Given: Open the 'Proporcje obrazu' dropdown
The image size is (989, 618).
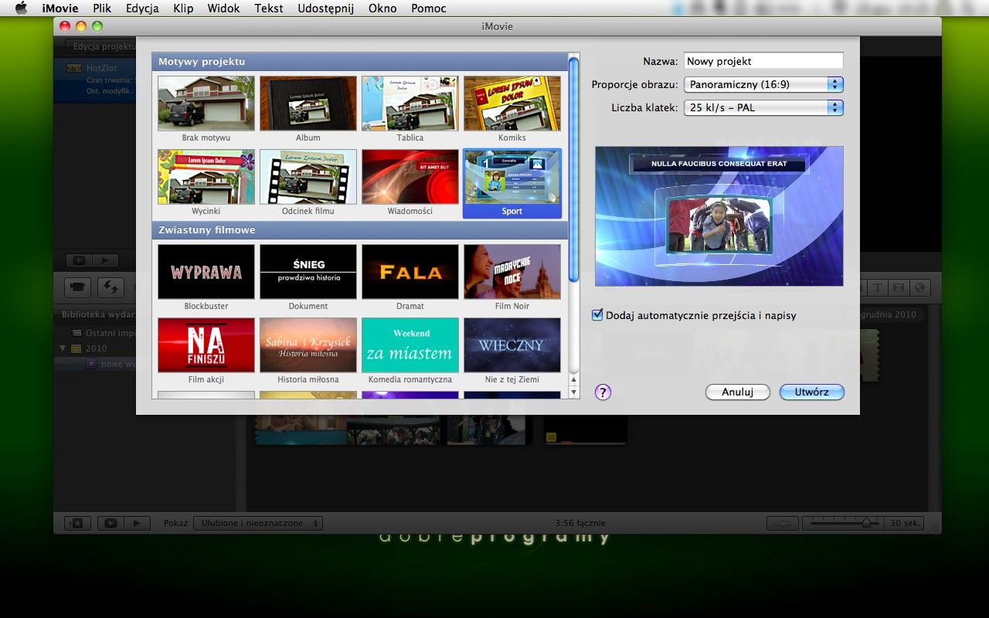Looking at the screenshot, I should tap(763, 84).
